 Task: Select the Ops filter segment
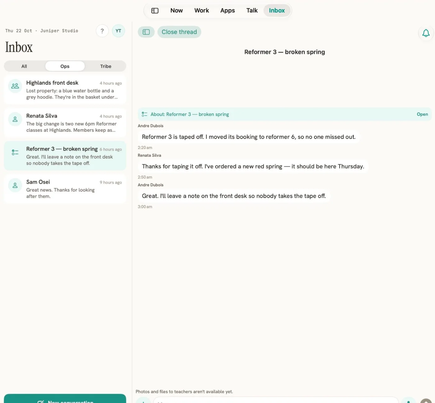point(65,66)
